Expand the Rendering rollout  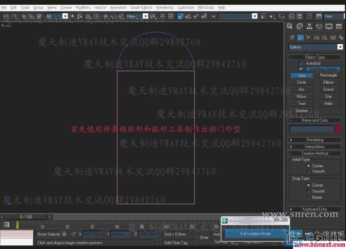[x=315, y=140]
